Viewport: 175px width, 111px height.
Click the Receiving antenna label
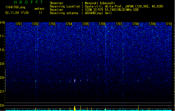click(x=64, y=13)
